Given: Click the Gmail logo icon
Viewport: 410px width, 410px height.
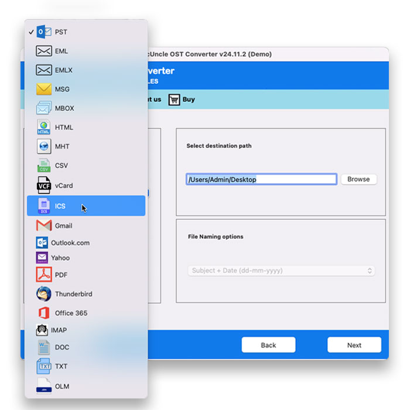Looking at the screenshot, I should (45, 225).
